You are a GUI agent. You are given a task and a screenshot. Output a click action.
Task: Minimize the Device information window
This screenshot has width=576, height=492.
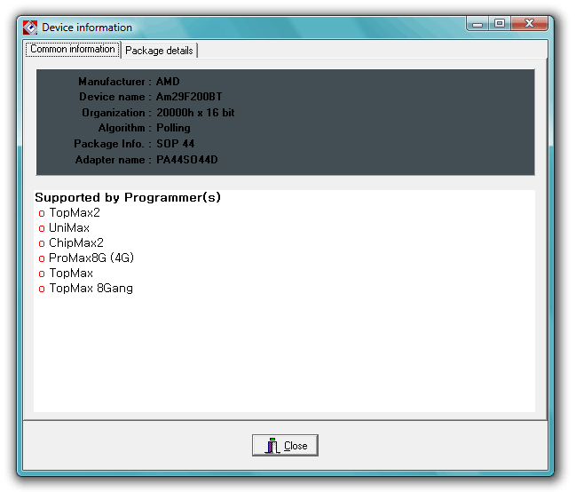point(477,24)
